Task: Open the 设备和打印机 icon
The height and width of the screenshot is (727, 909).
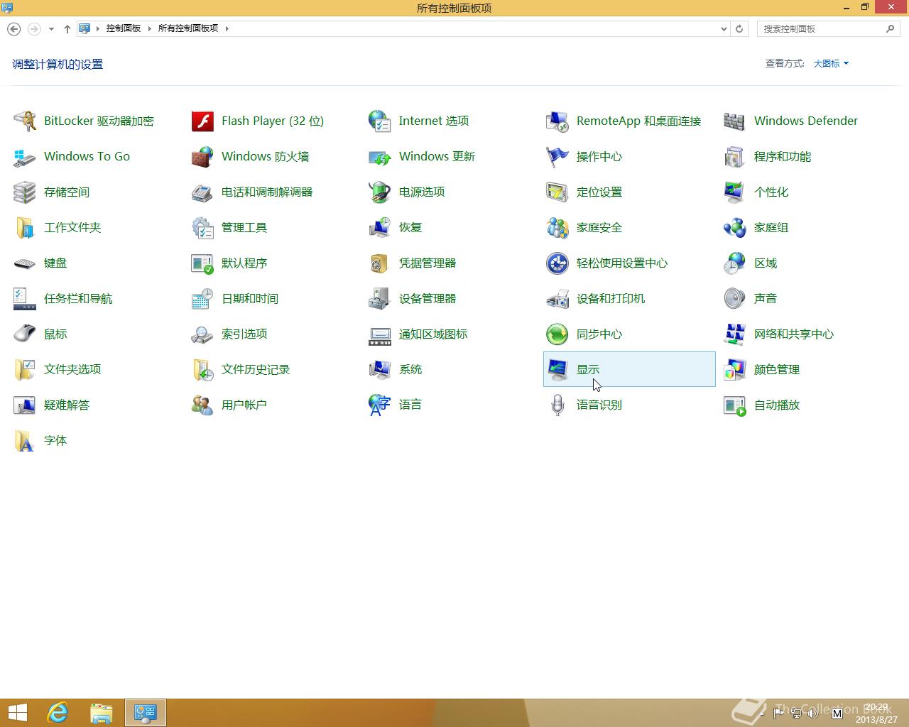Action: (x=557, y=298)
